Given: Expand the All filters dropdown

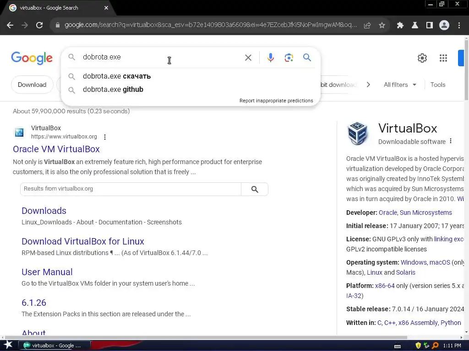Looking at the screenshot, I should pos(400,85).
